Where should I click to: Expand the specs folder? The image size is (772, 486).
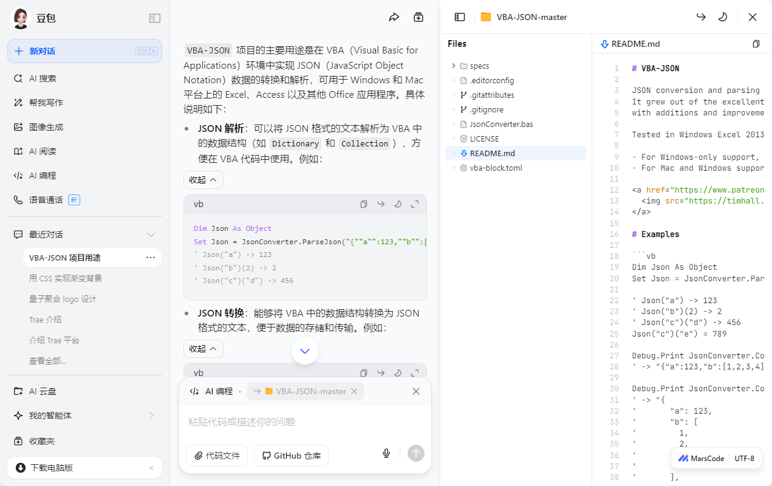453,65
